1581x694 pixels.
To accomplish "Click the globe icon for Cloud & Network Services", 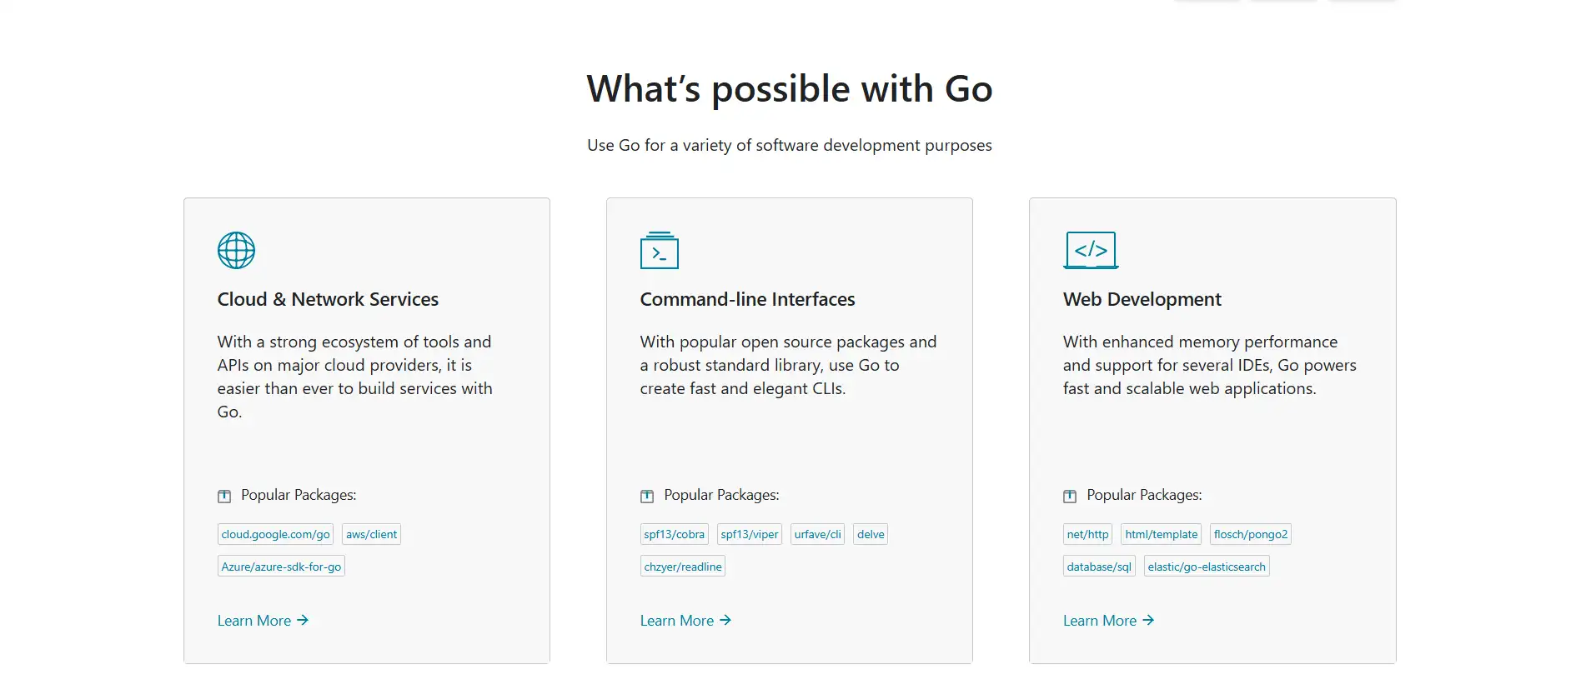I will click(x=236, y=250).
